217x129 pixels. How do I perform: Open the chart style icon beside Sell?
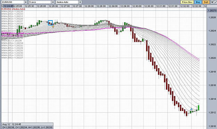(x=212, y=2)
